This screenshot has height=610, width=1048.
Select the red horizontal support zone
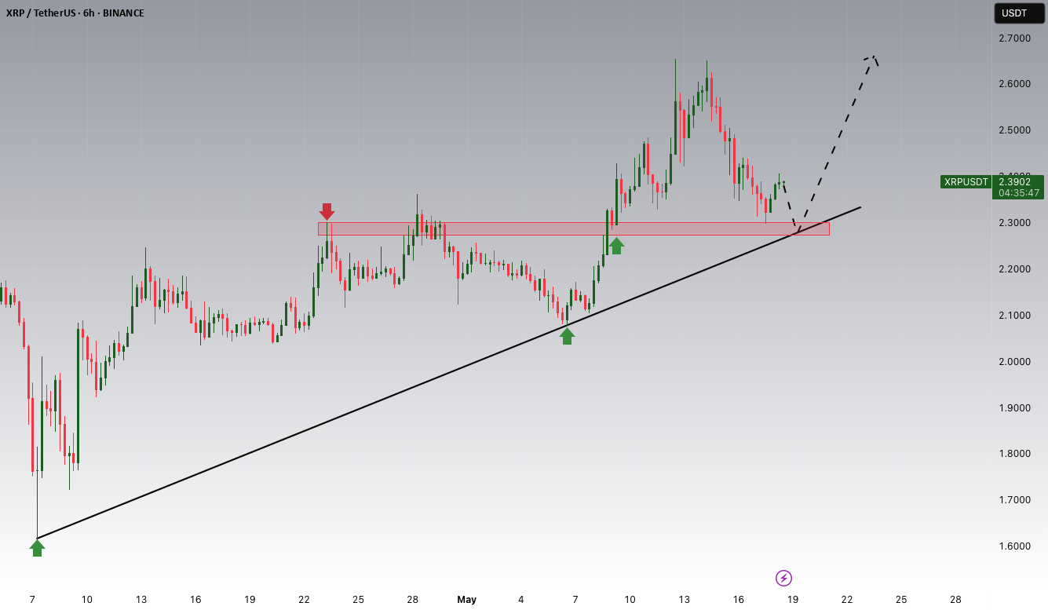click(573, 228)
